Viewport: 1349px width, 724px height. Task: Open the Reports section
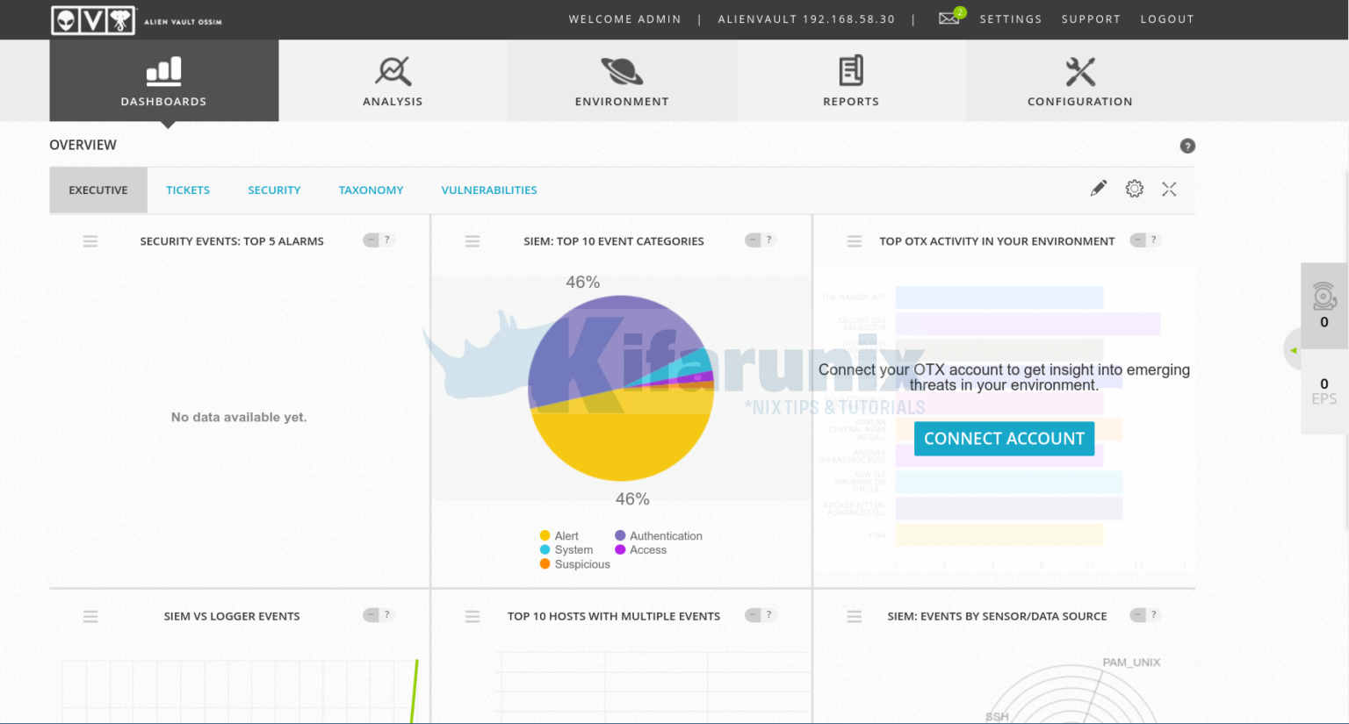coord(850,81)
